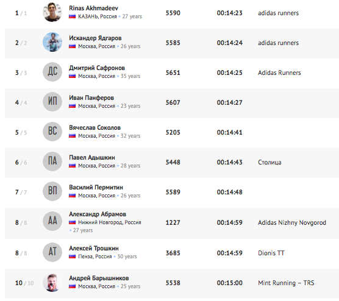The height and width of the screenshot is (301, 339).
Task: Click the ДС initials avatar
Action: coord(52,72)
